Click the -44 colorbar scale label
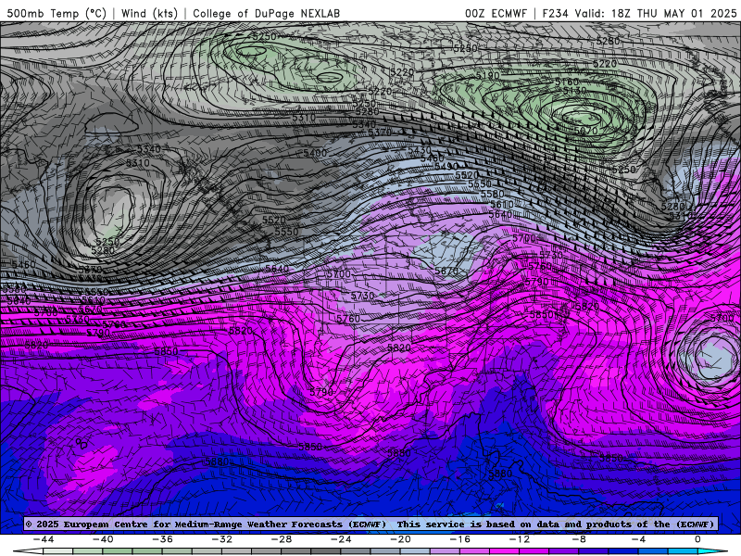The height and width of the screenshot is (556, 741). (44, 539)
